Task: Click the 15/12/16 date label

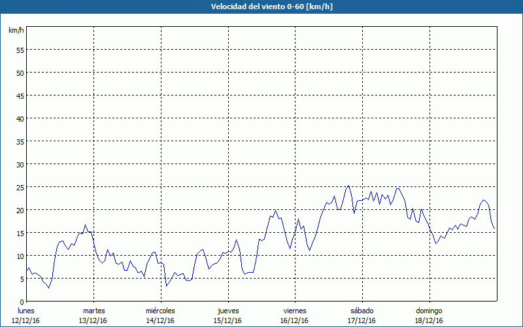Action: coord(228,320)
